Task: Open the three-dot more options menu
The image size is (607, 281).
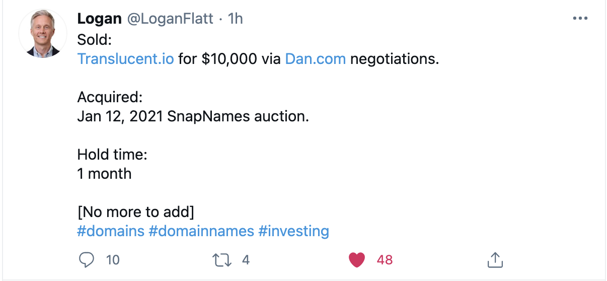Action: (x=580, y=19)
